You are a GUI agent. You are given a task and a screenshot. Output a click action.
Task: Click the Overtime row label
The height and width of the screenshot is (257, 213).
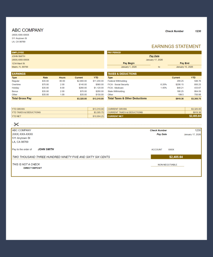[16, 84]
